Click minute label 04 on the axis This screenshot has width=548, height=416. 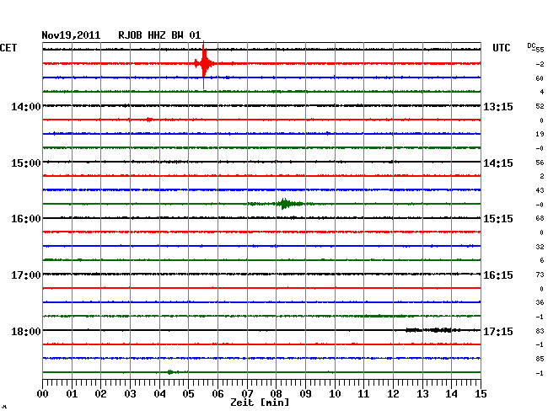click(x=159, y=393)
